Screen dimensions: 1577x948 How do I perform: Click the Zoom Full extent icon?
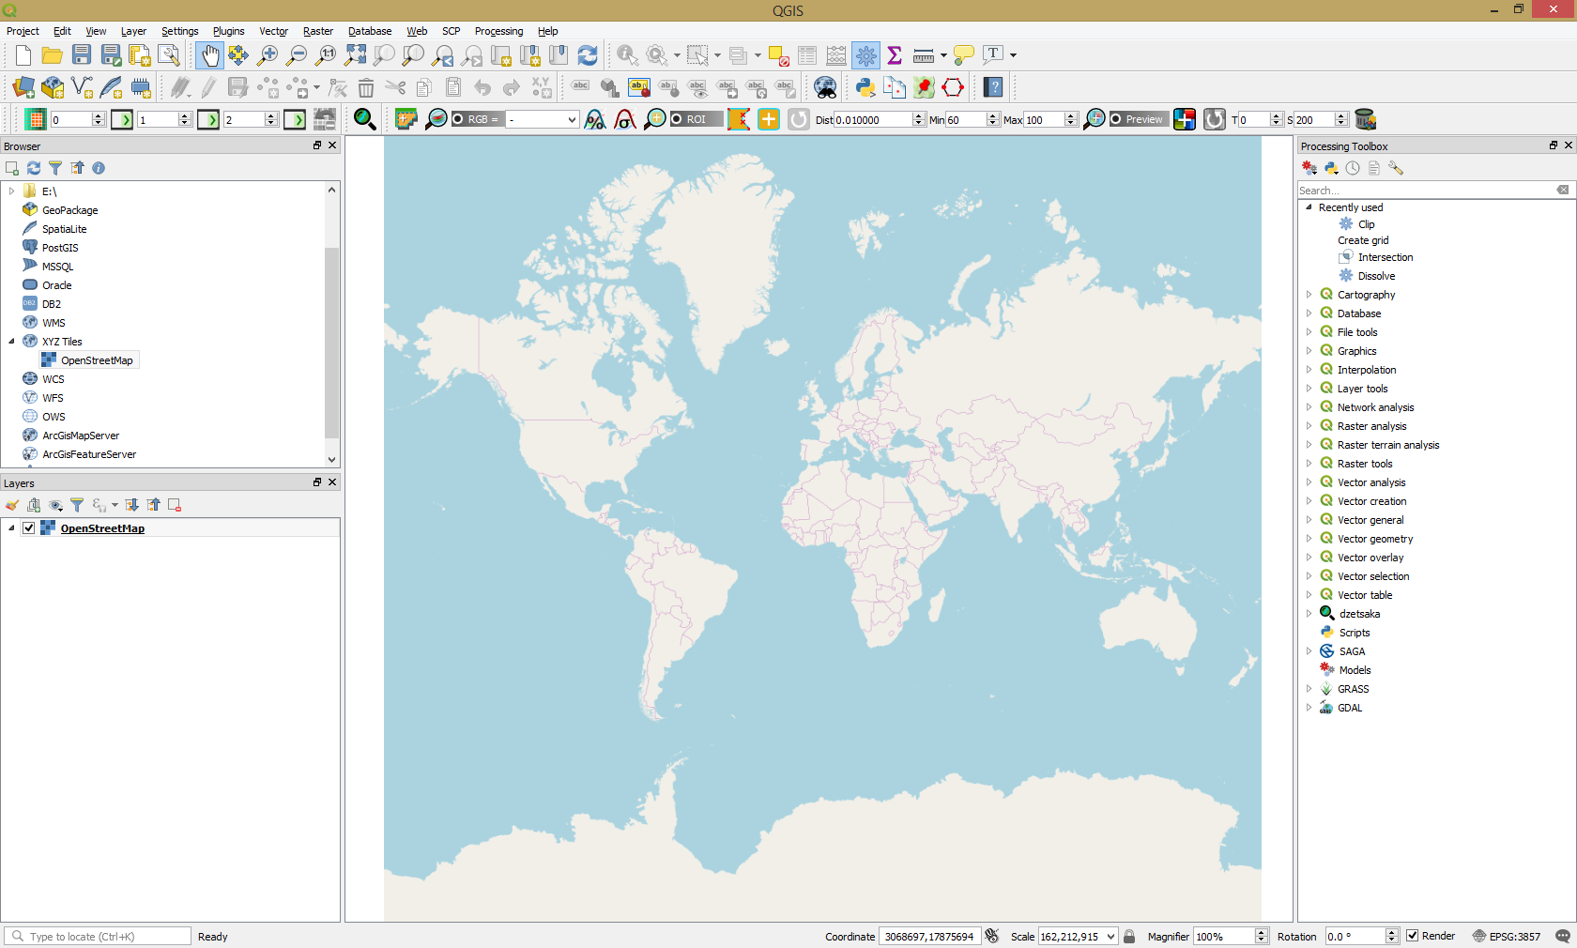pos(355,55)
